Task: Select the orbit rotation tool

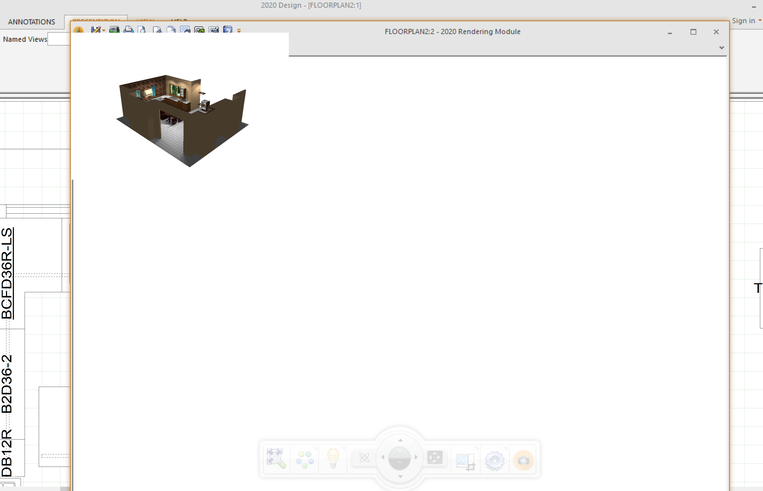Action: pyautogui.click(x=364, y=458)
